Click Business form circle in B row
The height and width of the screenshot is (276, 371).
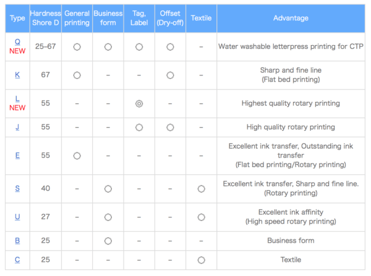tap(108, 241)
